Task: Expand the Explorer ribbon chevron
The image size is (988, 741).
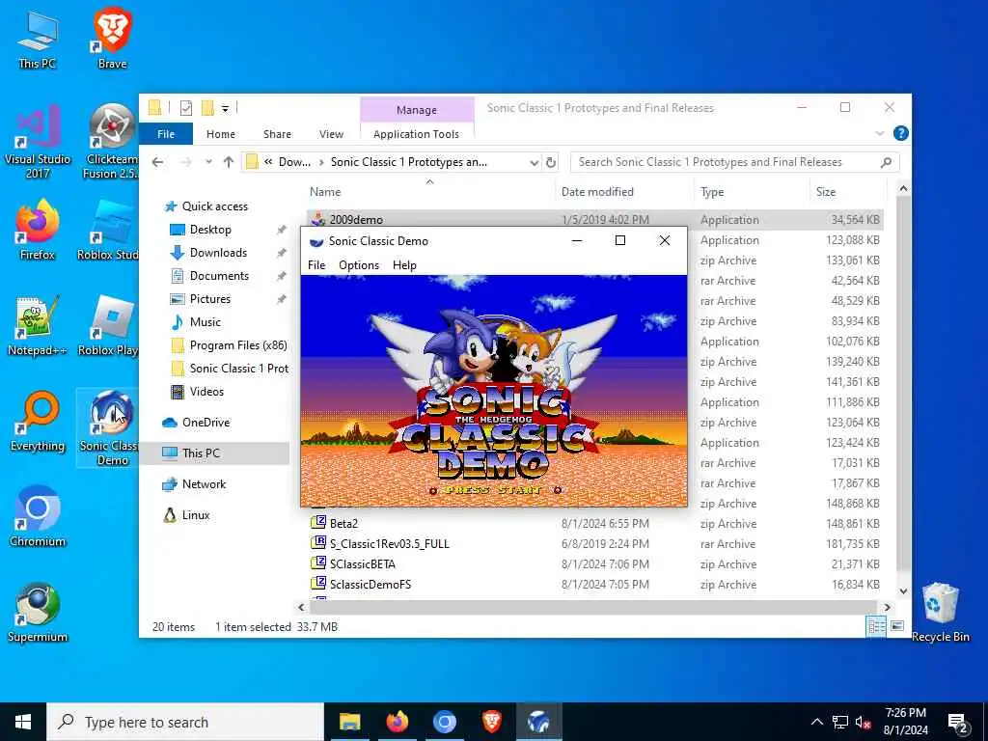Action: pos(880,133)
